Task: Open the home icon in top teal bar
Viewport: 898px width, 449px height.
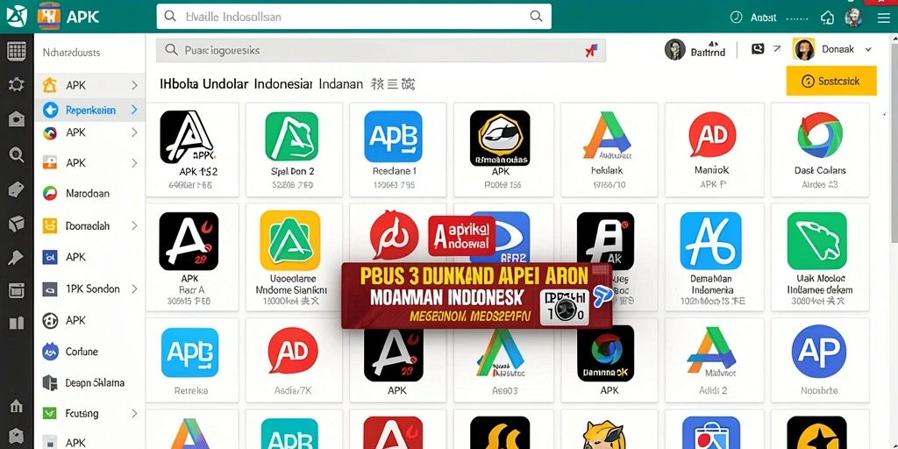Action: tap(827, 18)
